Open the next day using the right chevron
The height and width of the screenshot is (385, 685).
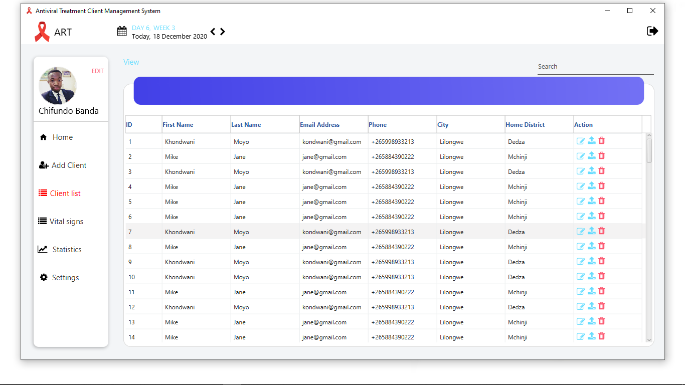click(x=222, y=31)
